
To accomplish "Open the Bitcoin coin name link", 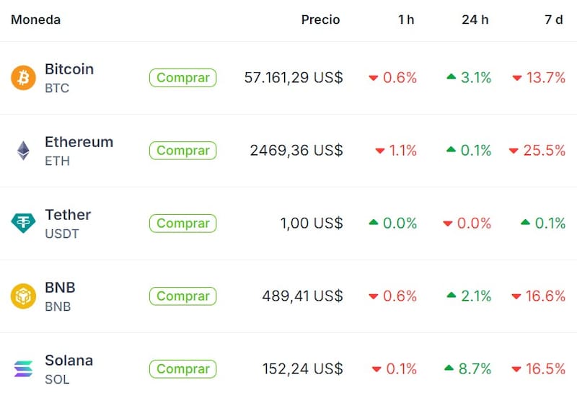I will point(69,69).
